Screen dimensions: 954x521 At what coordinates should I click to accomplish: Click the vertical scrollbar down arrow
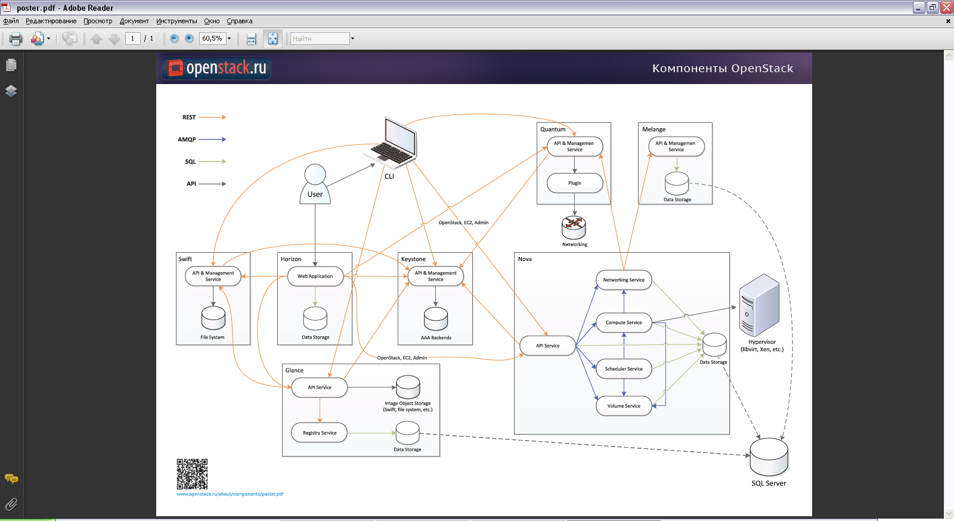click(949, 513)
